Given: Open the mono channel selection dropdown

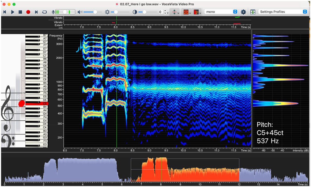Looking at the screenshot, I should [221, 12].
